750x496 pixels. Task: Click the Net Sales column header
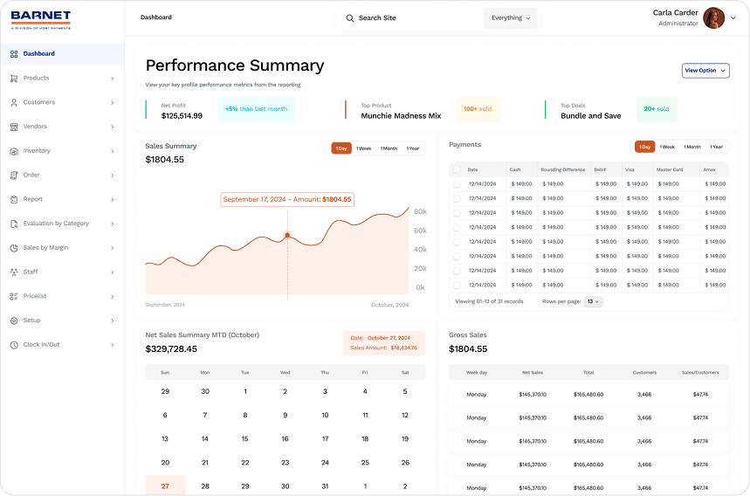(533, 372)
